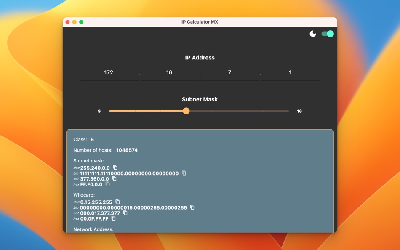Viewport: 400px width, 250px height.
Task: Click the moon dark mode icon
Action: pos(313,34)
